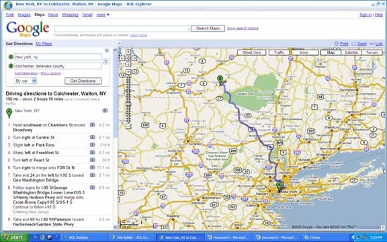387x242 pixels.
Task: Click Show options under directions form
Action: click(50, 73)
